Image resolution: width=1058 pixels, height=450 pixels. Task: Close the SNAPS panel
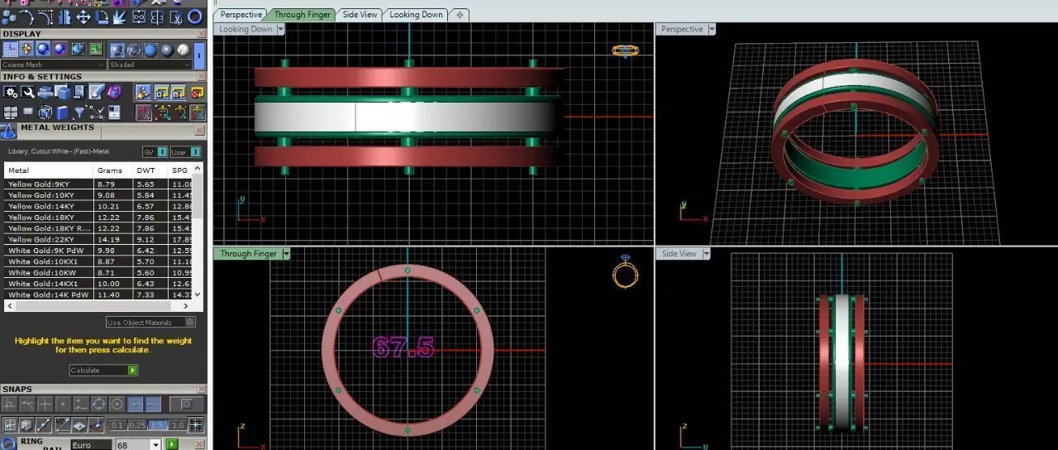click(x=202, y=389)
